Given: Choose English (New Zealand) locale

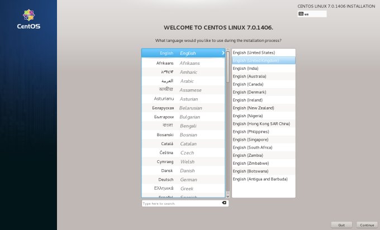Looking at the screenshot, I should (264, 108).
